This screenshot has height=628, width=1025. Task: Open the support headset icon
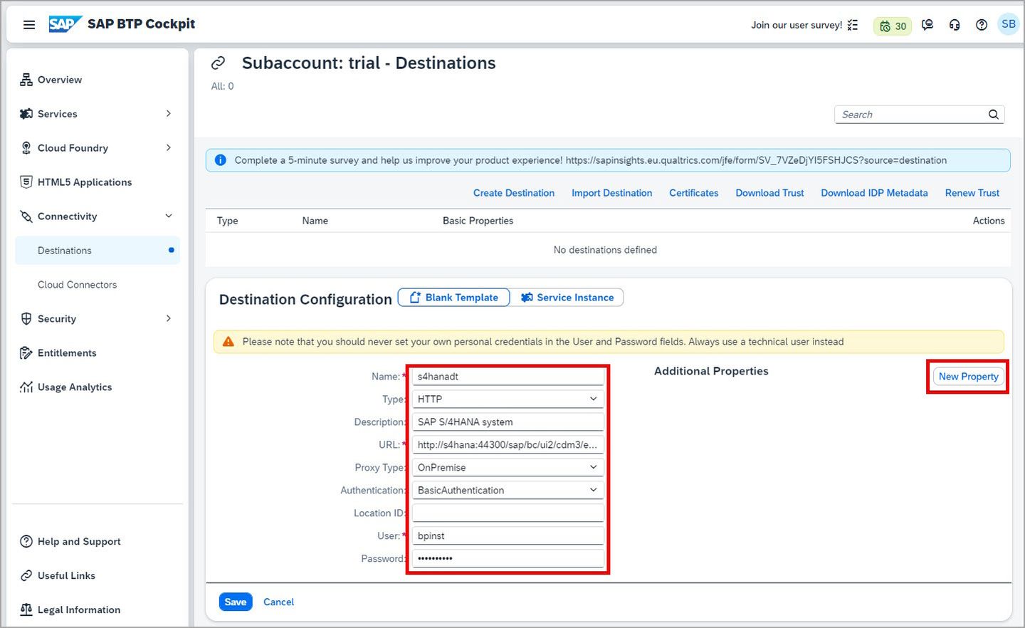tap(955, 25)
